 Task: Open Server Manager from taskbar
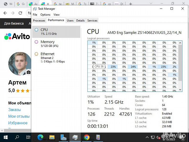(64, 137)
